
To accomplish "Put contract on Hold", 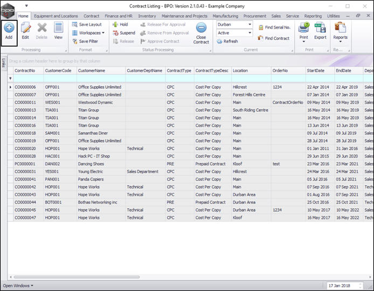I will click(x=121, y=24).
